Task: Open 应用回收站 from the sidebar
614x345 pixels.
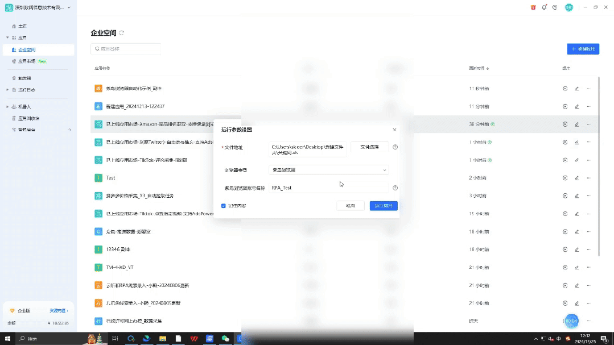Action: (27, 118)
